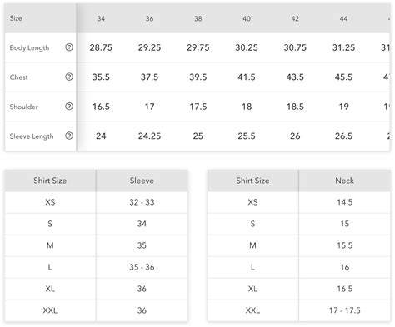The width and height of the screenshot is (395, 327).
Task: Click the Size header label cell
Action: 41,18
